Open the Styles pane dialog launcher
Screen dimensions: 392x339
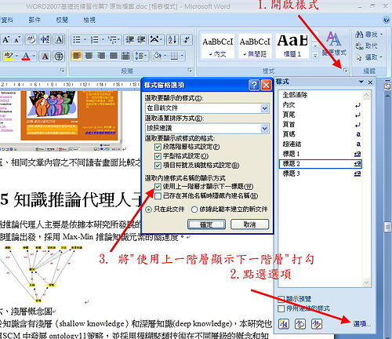(x=346, y=71)
